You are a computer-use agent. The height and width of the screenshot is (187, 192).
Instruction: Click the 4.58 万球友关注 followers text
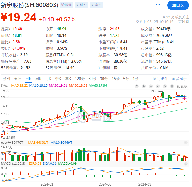pos(176,17)
